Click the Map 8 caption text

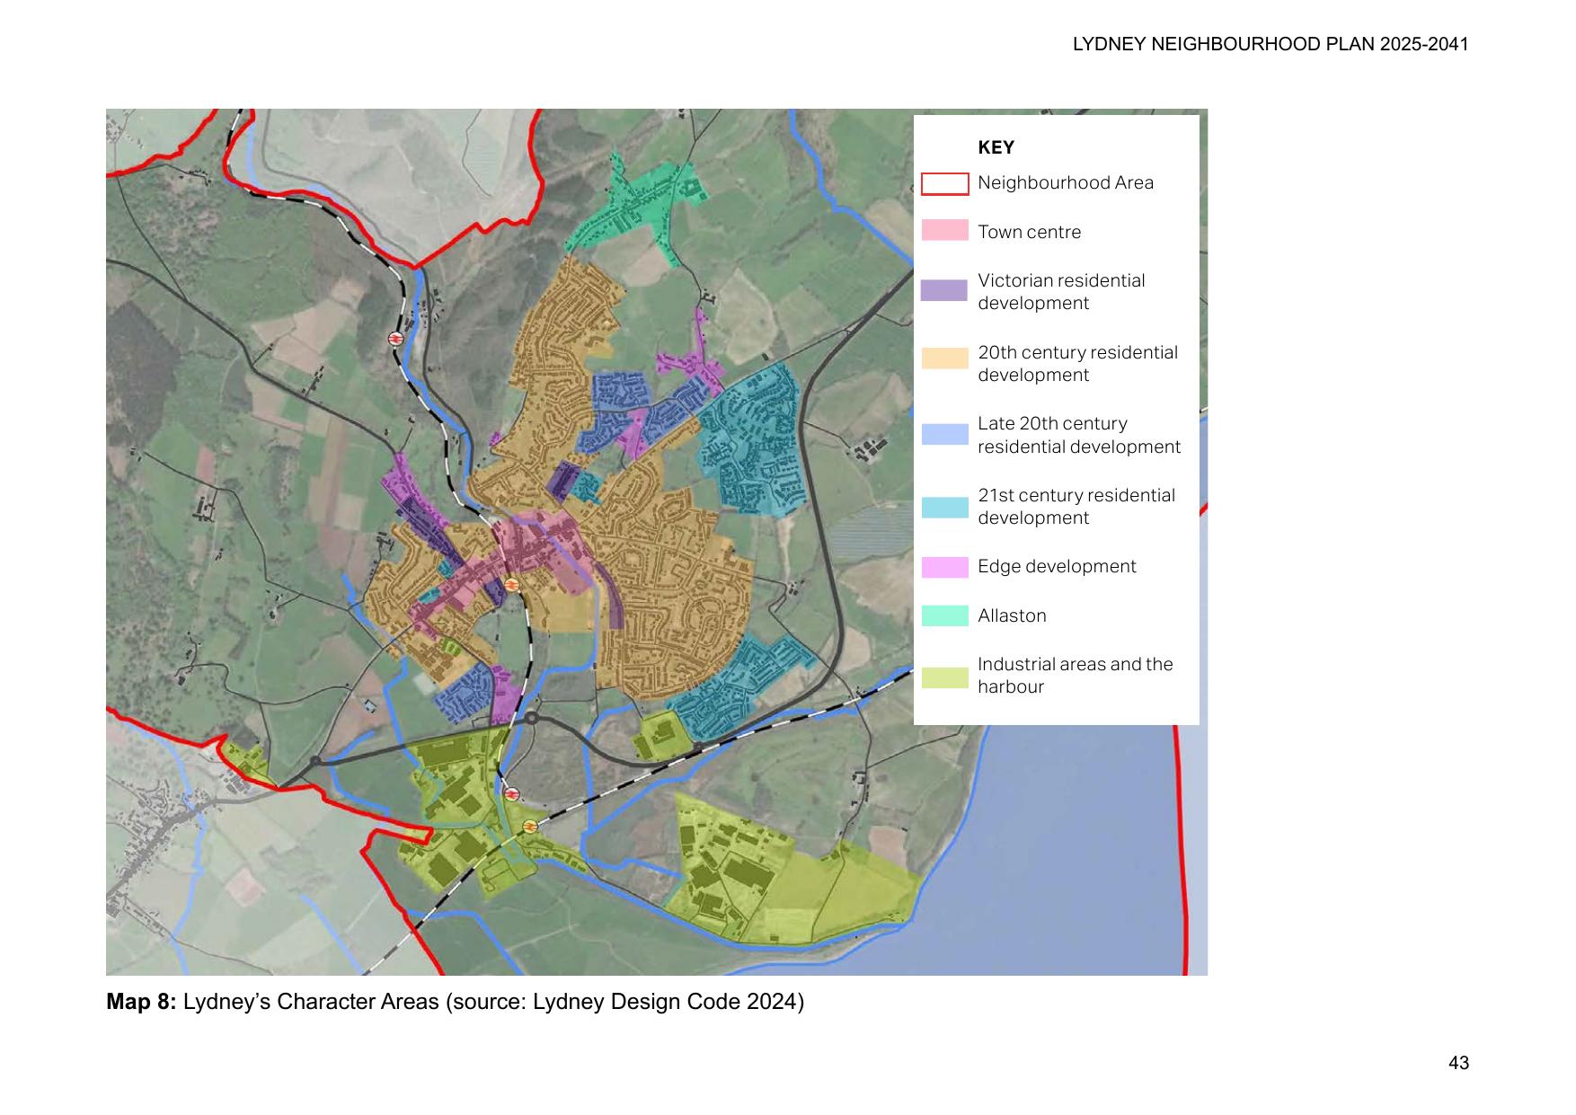pos(455,1002)
